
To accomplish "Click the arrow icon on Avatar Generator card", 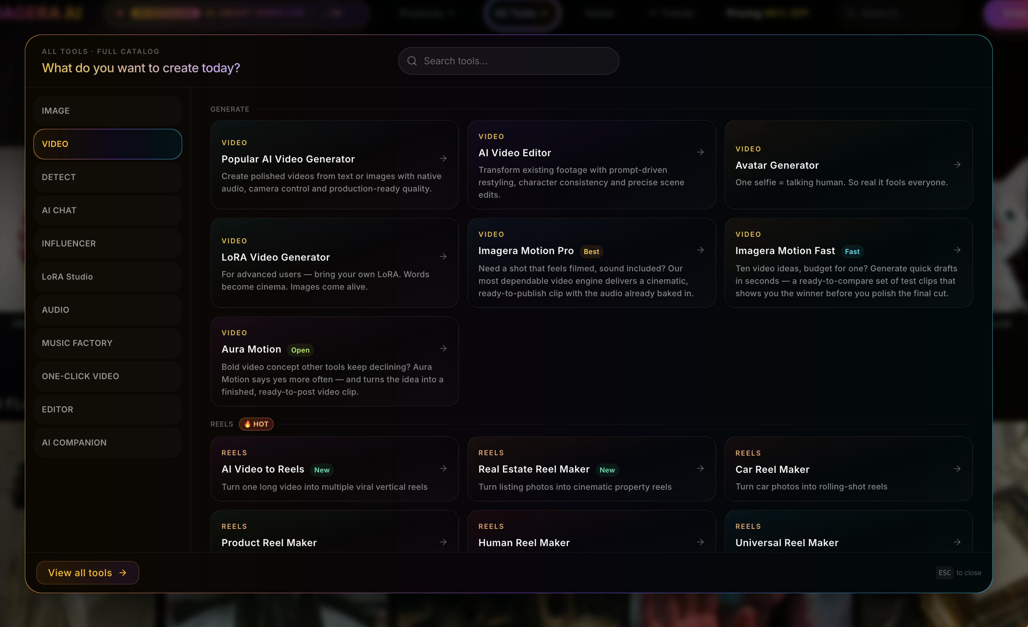I will tap(957, 165).
